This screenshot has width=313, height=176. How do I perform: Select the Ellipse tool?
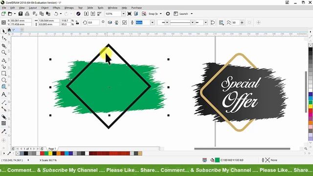[3, 80]
